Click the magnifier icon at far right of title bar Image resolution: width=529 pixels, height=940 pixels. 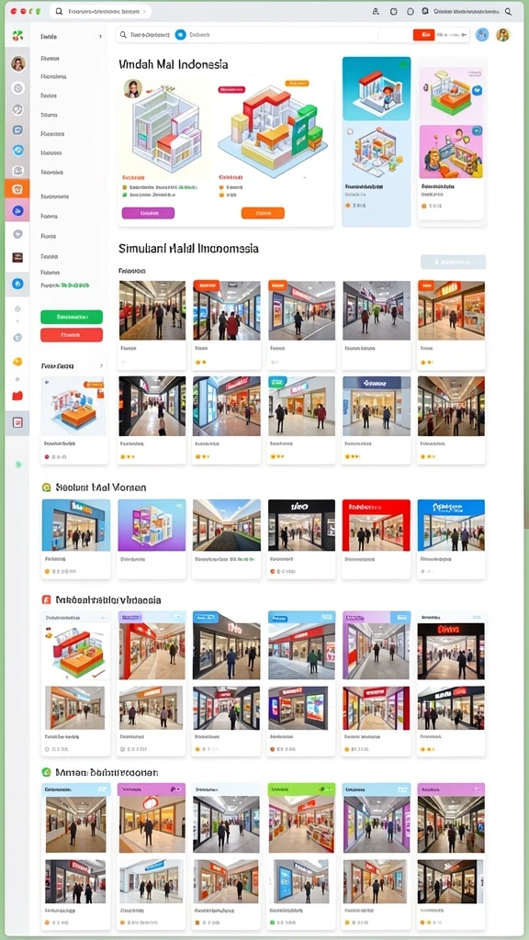(508, 11)
